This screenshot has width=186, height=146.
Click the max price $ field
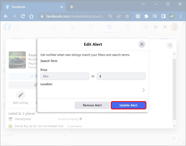pyautogui.click(x=121, y=76)
